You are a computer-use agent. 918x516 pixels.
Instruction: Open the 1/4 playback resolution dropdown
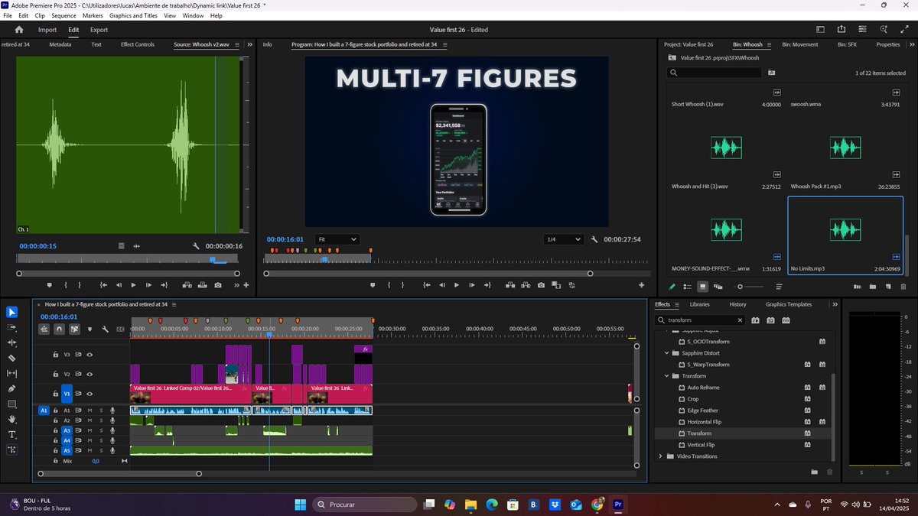[x=563, y=239]
